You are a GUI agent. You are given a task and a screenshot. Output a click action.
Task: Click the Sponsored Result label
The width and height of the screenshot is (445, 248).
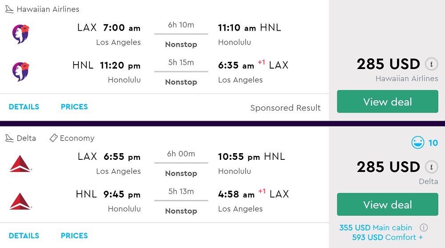(x=285, y=108)
